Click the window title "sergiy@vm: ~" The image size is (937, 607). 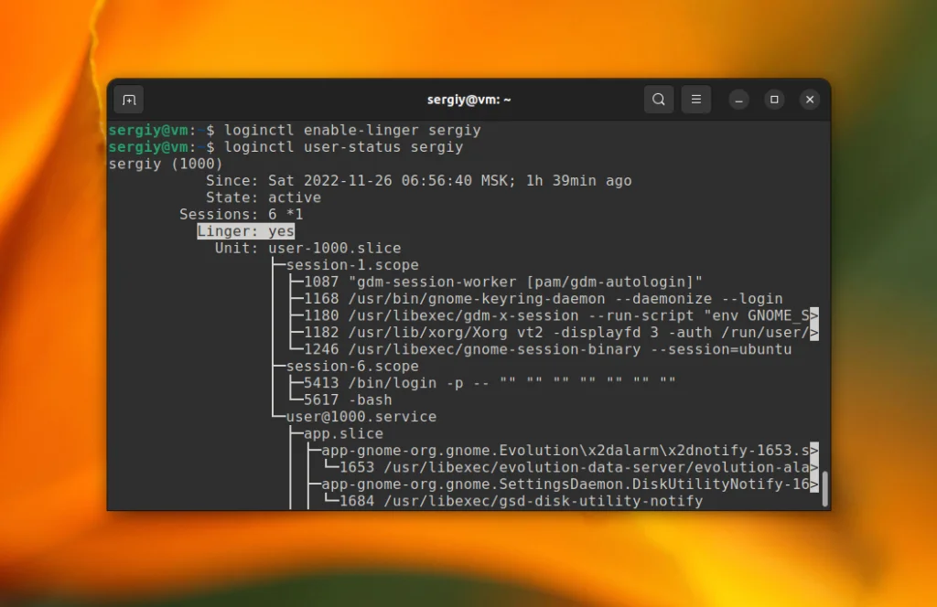click(x=468, y=99)
